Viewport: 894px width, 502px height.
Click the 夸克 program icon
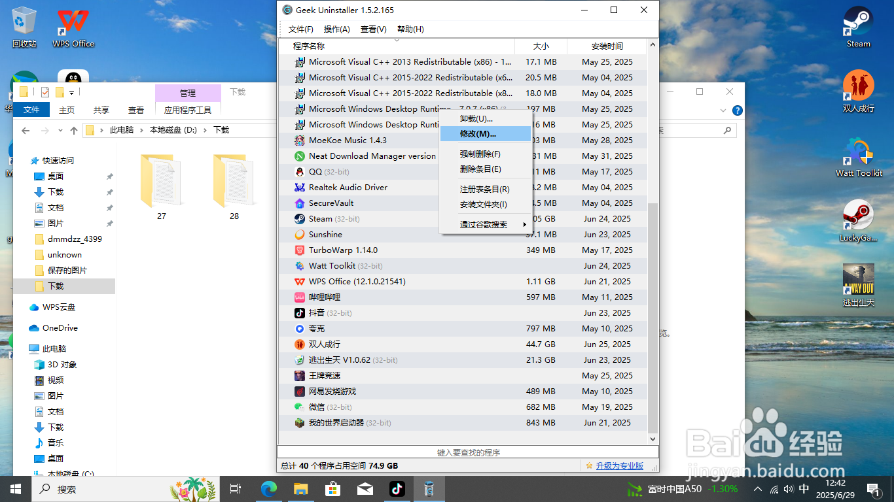299,329
